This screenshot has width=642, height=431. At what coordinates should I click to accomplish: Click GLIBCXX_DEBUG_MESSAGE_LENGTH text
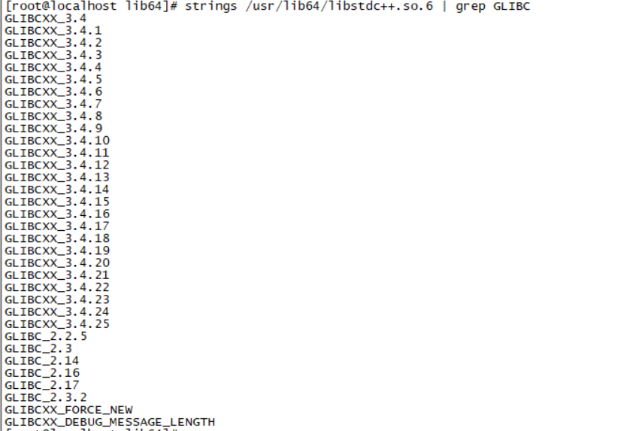110,422
